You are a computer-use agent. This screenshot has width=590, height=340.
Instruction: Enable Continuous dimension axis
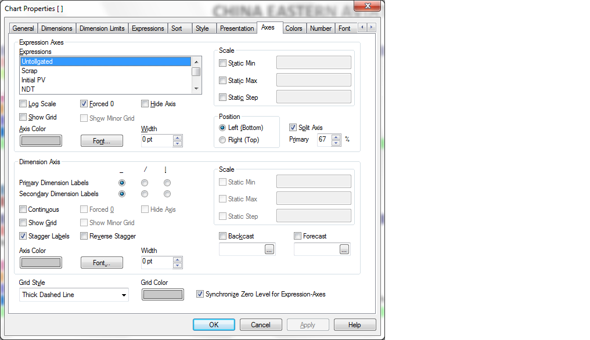tap(23, 209)
